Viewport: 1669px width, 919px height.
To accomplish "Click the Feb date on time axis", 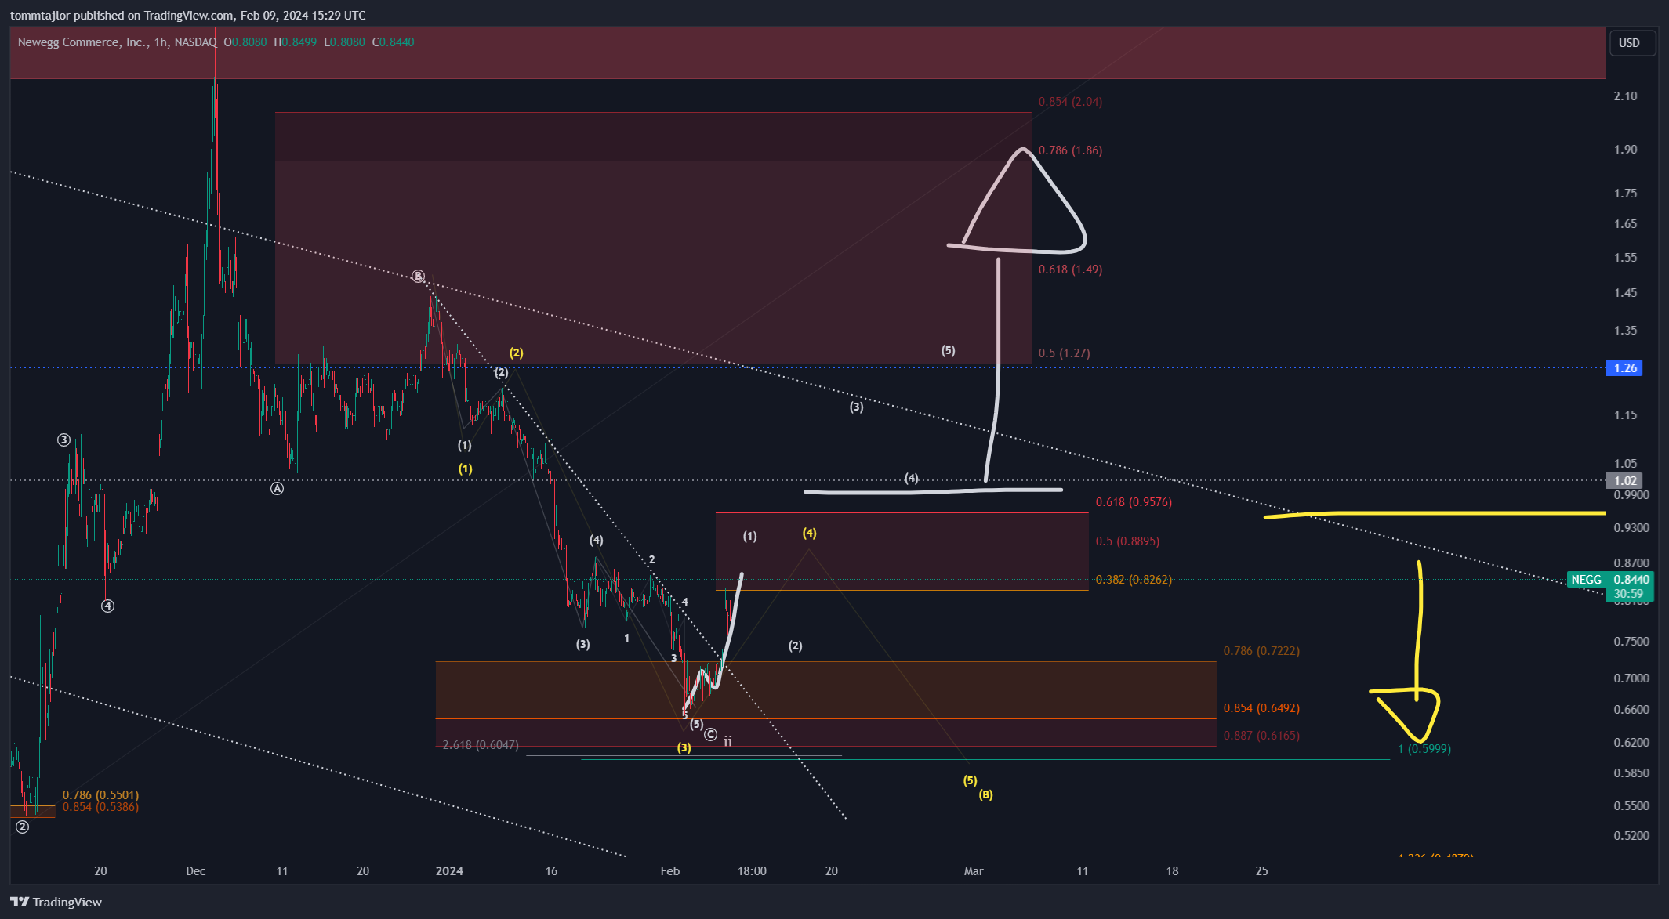I will [670, 871].
